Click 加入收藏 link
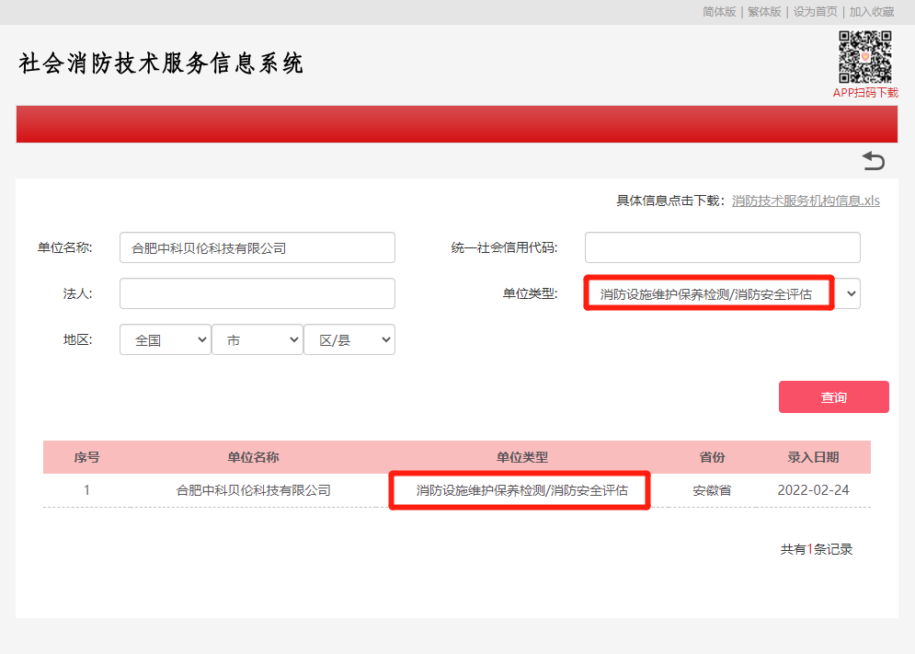The width and height of the screenshot is (915, 654). 871,12
